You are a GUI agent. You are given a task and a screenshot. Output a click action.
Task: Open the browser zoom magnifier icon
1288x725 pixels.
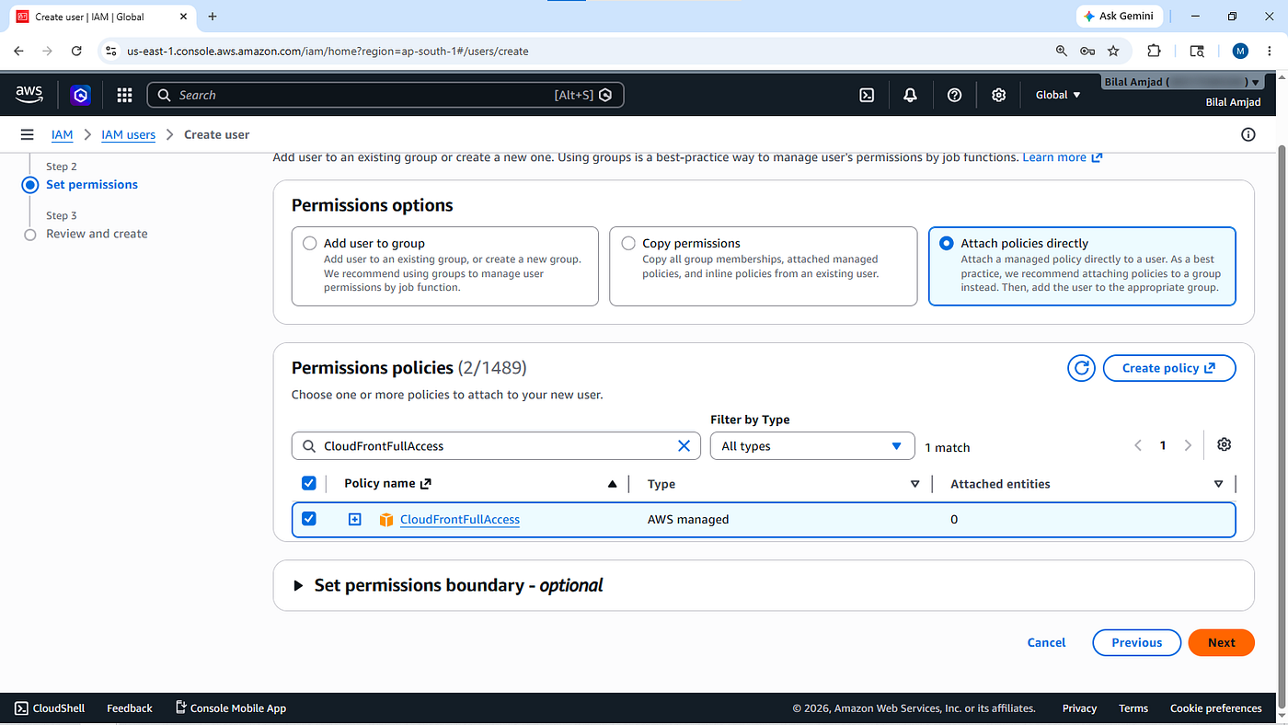click(x=1062, y=52)
